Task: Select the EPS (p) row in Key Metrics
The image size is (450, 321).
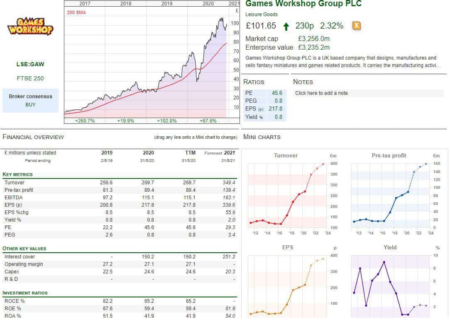Action: point(119,205)
